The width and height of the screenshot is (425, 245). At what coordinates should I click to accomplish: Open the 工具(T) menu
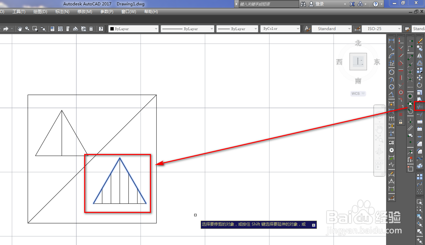tap(19, 12)
